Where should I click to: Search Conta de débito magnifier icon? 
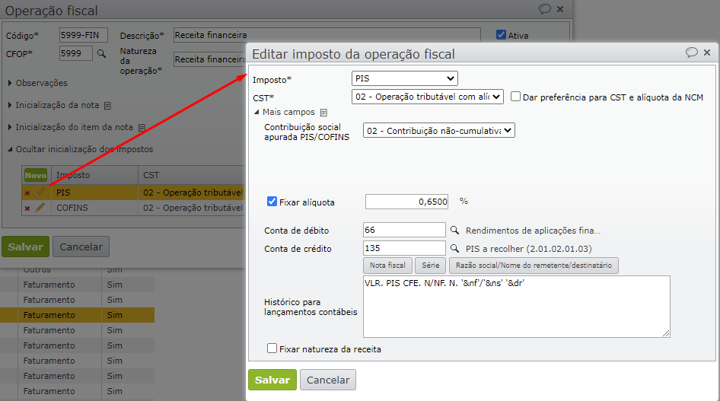tap(454, 230)
